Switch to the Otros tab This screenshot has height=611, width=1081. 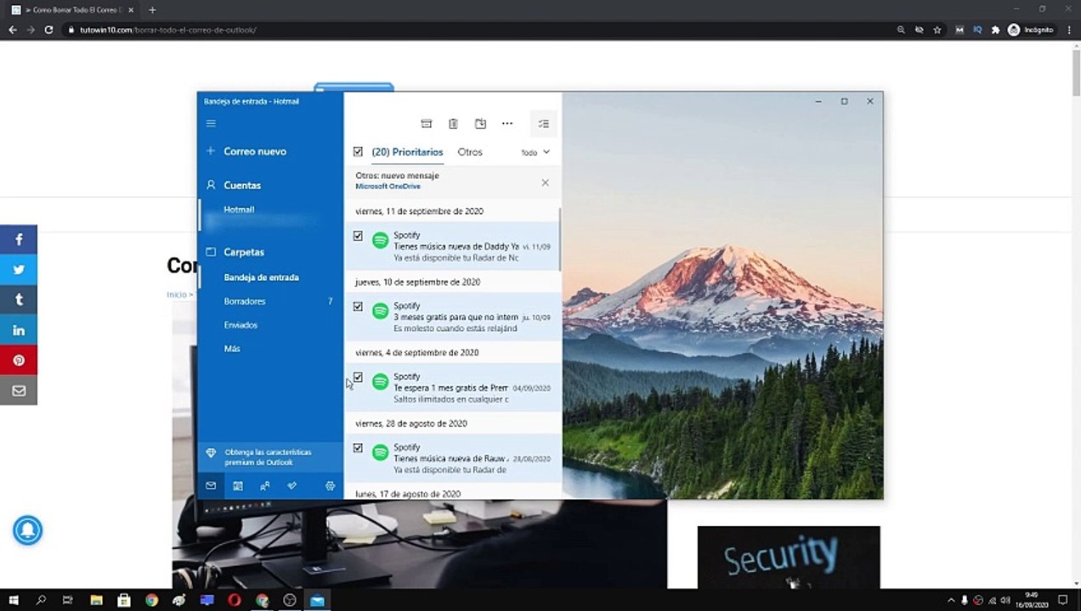point(470,152)
